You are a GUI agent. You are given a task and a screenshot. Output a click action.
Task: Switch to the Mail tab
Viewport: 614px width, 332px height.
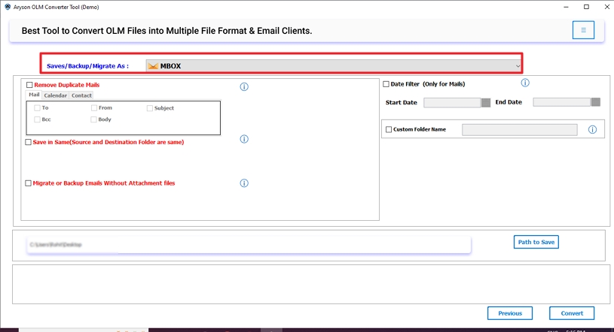point(34,95)
